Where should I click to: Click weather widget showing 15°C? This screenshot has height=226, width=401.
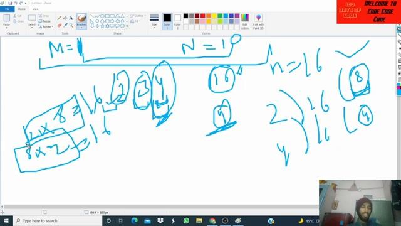pyautogui.click(x=309, y=220)
